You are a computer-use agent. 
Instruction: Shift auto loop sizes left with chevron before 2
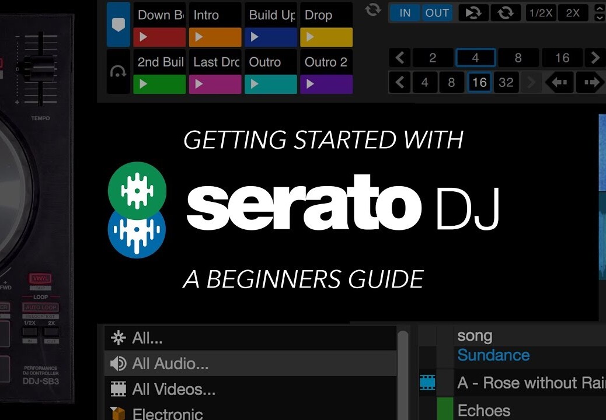point(399,58)
